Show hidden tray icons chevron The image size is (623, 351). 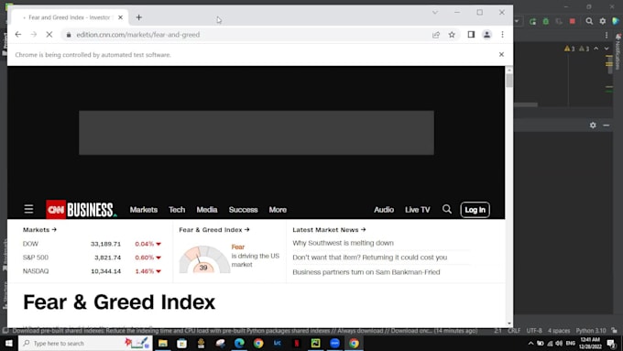530,344
